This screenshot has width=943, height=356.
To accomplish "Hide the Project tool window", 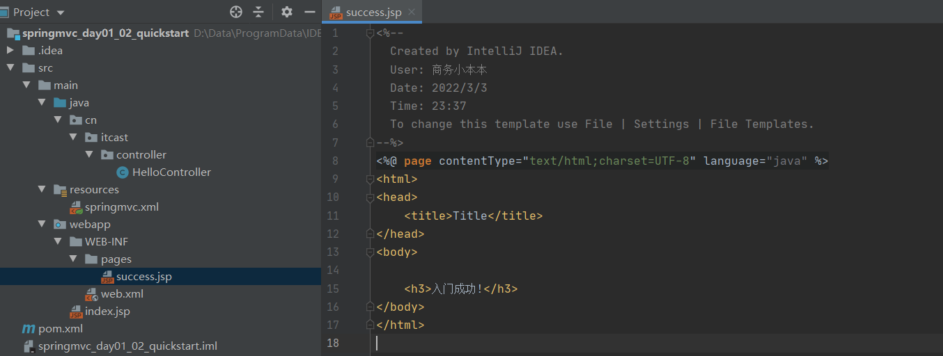I will click(309, 12).
